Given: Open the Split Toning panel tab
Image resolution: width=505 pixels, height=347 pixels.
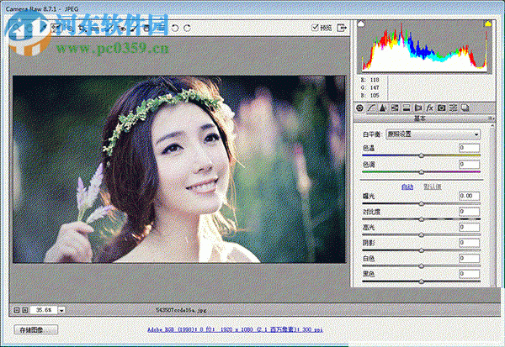Looking at the screenshot, I should [407, 108].
